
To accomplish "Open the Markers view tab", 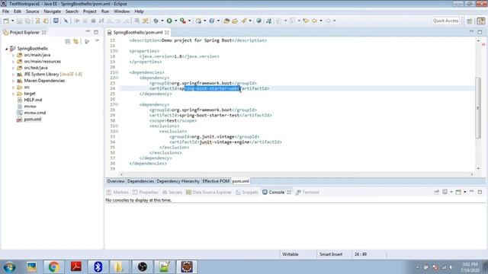I will [117, 193].
